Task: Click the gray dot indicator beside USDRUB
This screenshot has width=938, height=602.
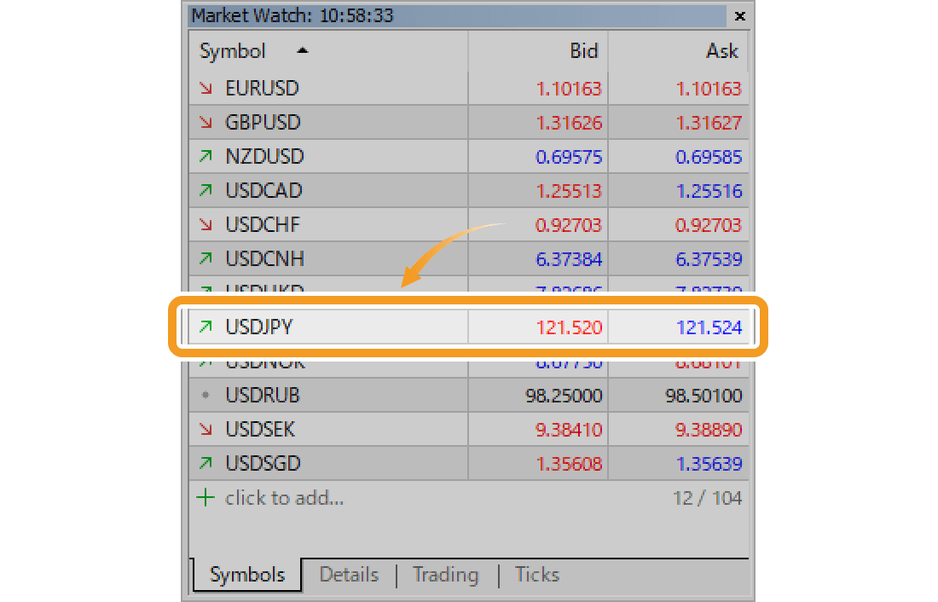Action: click(206, 395)
